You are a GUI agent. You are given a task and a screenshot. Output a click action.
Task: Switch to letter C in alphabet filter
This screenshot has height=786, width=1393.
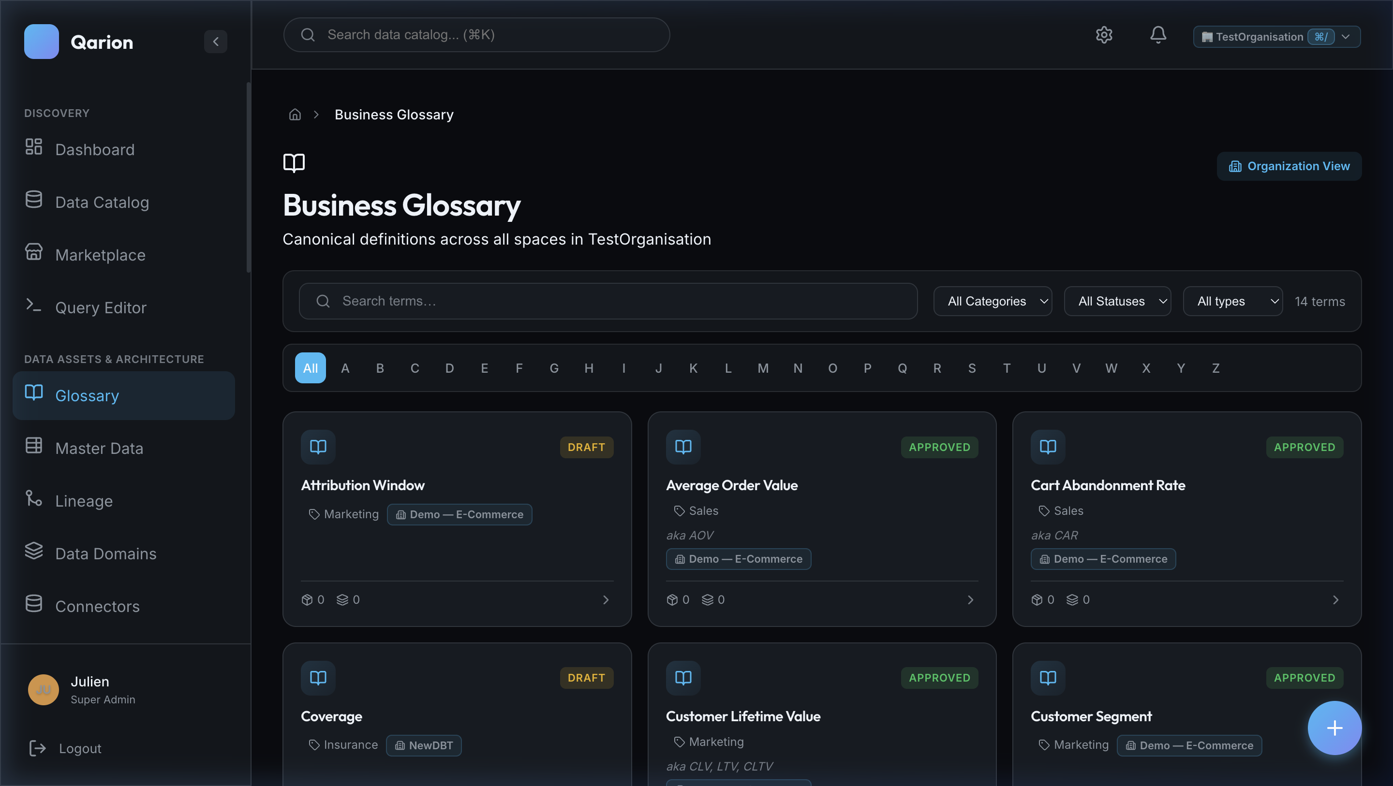(x=415, y=368)
